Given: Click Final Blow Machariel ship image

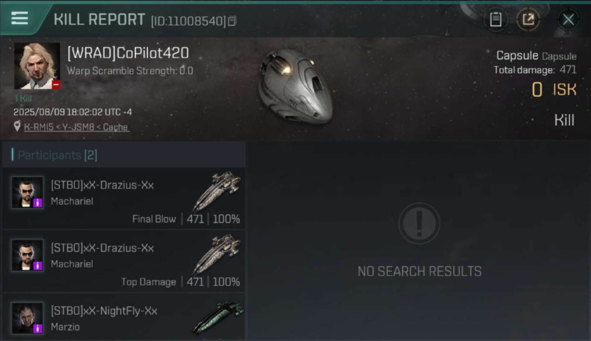Looking at the screenshot, I should [x=217, y=191].
